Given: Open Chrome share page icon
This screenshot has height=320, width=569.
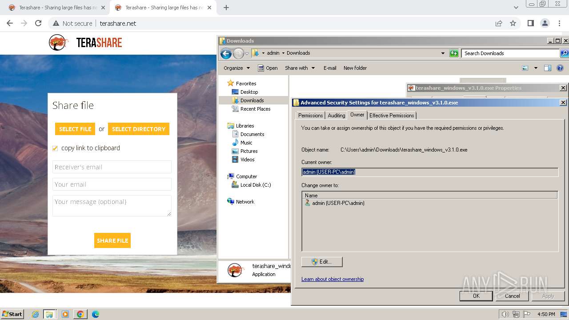Looking at the screenshot, I should [499, 23].
